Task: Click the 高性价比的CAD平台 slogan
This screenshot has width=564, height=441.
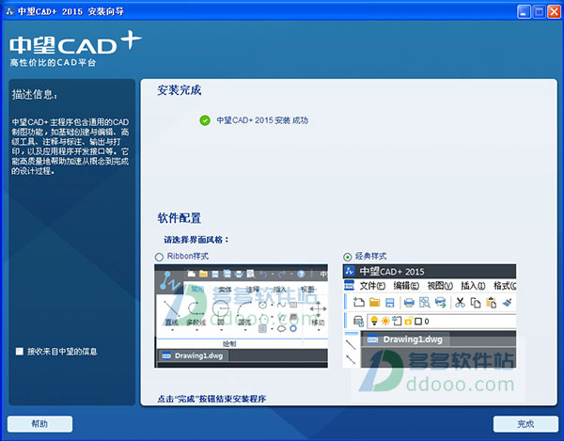Action: (x=53, y=63)
